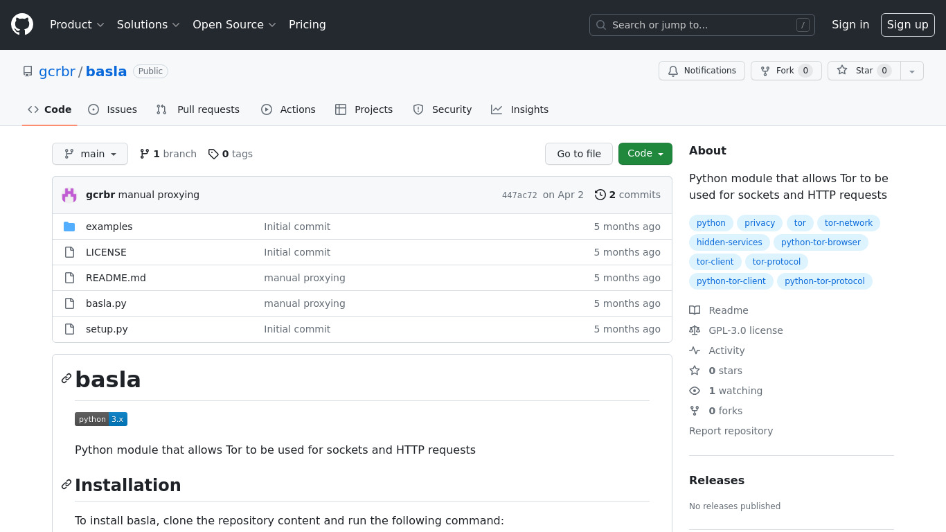946x532 pixels.
Task: Click the history clock icon by 2 commits
Action: pos(600,195)
